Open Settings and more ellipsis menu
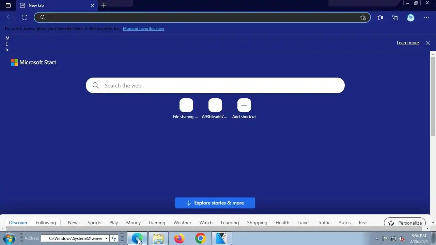The image size is (436, 245). coord(426,17)
